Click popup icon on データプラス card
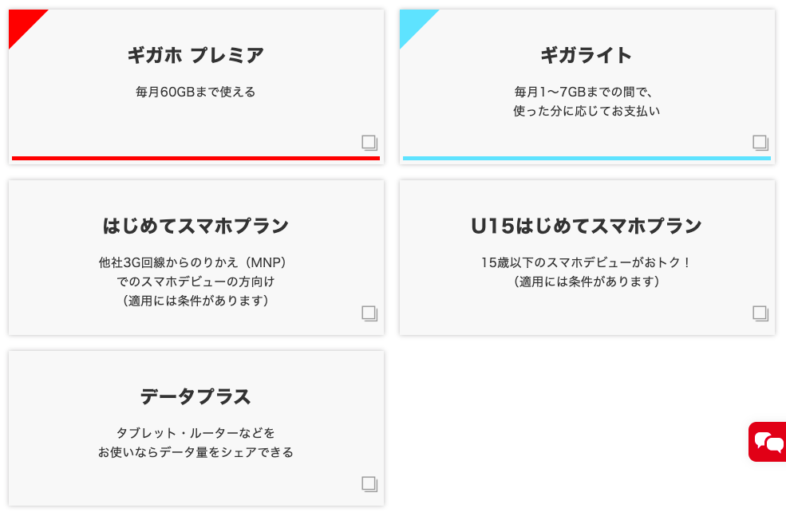 click(x=369, y=483)
